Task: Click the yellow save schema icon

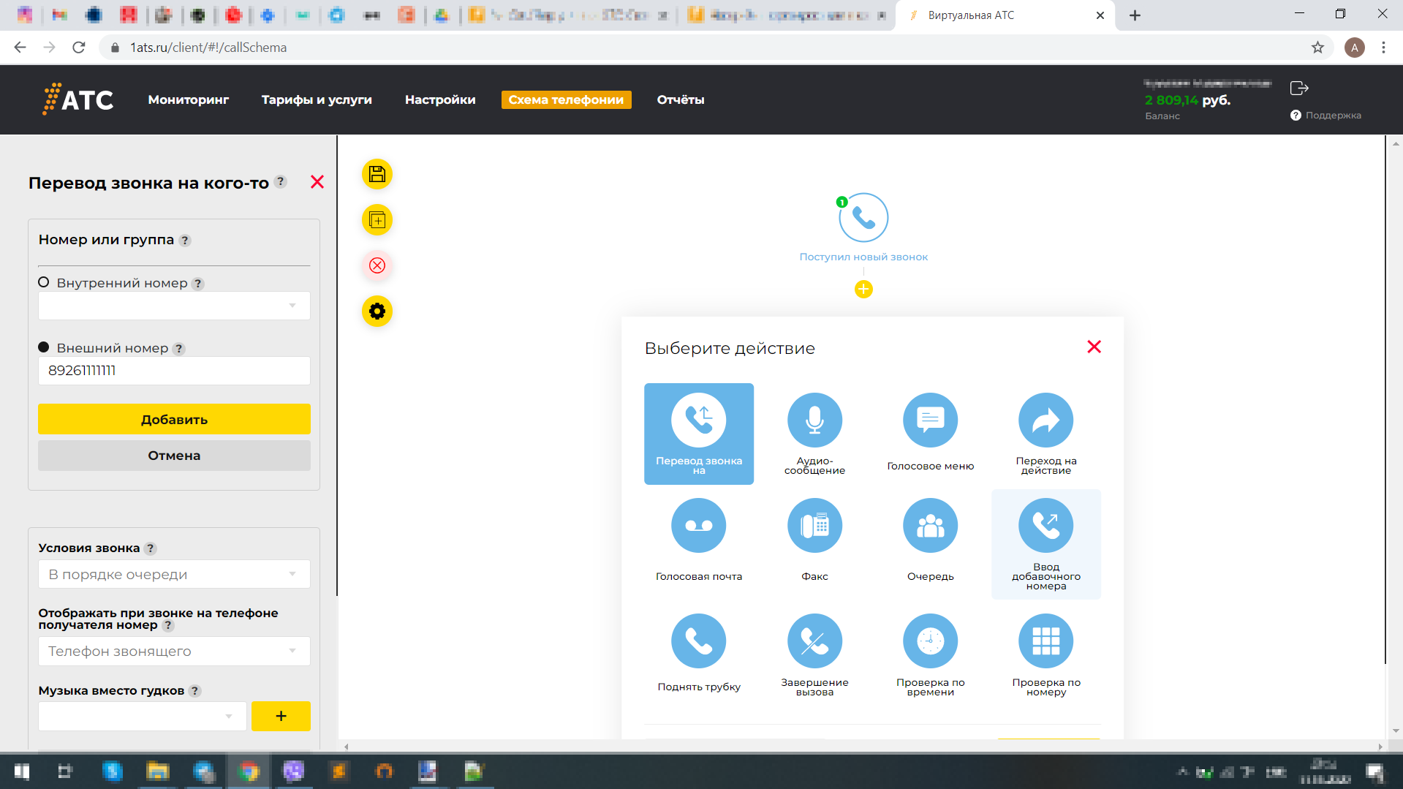Action: click(x=377, y=174)
